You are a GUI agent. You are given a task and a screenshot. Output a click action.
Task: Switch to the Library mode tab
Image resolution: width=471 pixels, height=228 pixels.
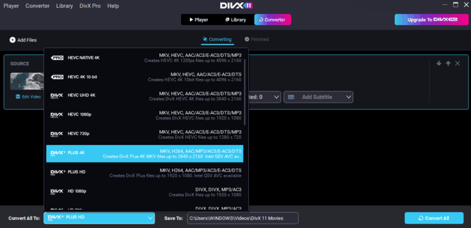(x=235, y=20)
